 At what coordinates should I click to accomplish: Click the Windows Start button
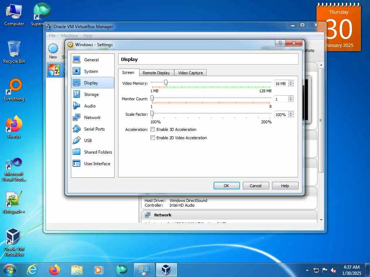coord(9,270)
